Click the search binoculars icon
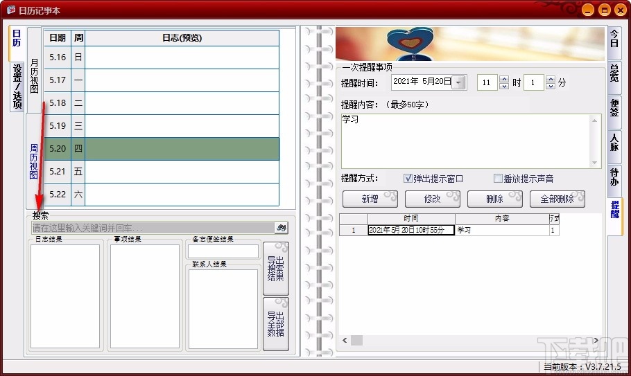The width and height of the screenshot is (631, 376). click(282, 228)
